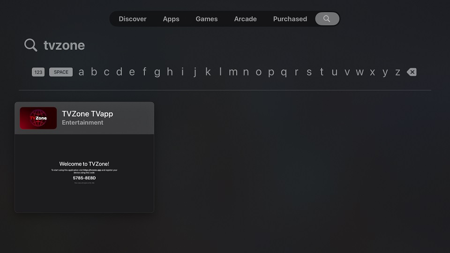Viewport: 450px width, 253px height.
Task: Select letter w on keyboard
Action: (x=360, y=72)
